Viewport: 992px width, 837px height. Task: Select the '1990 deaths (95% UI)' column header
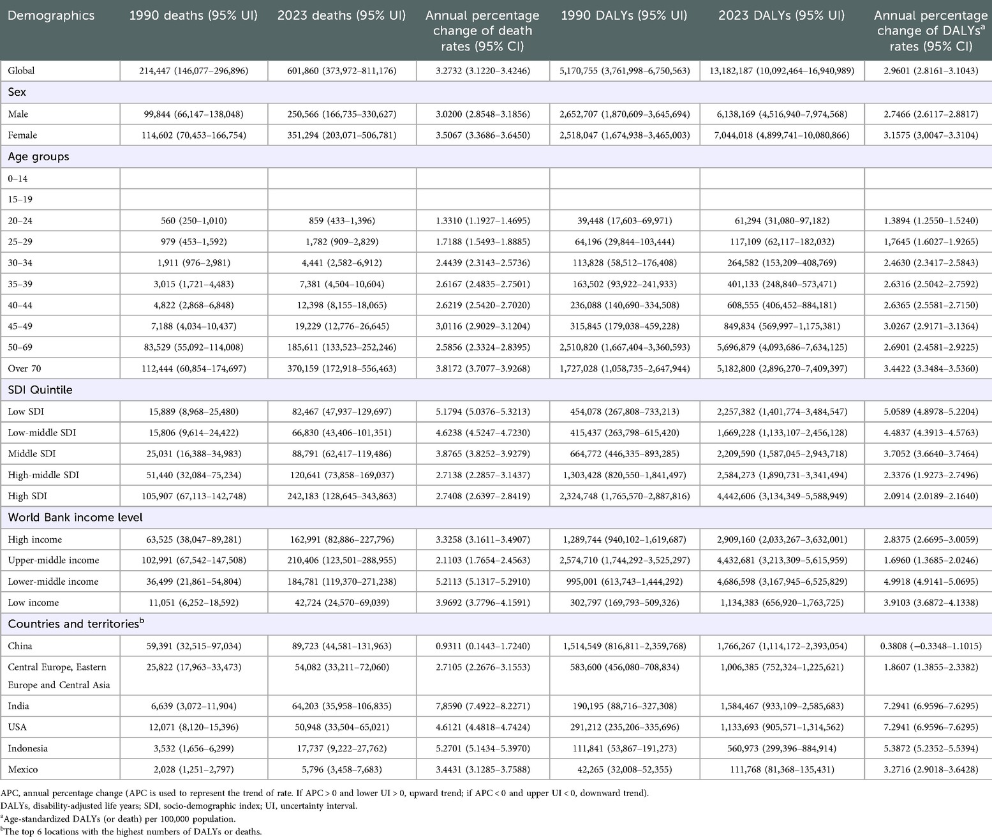pos(193,15)
